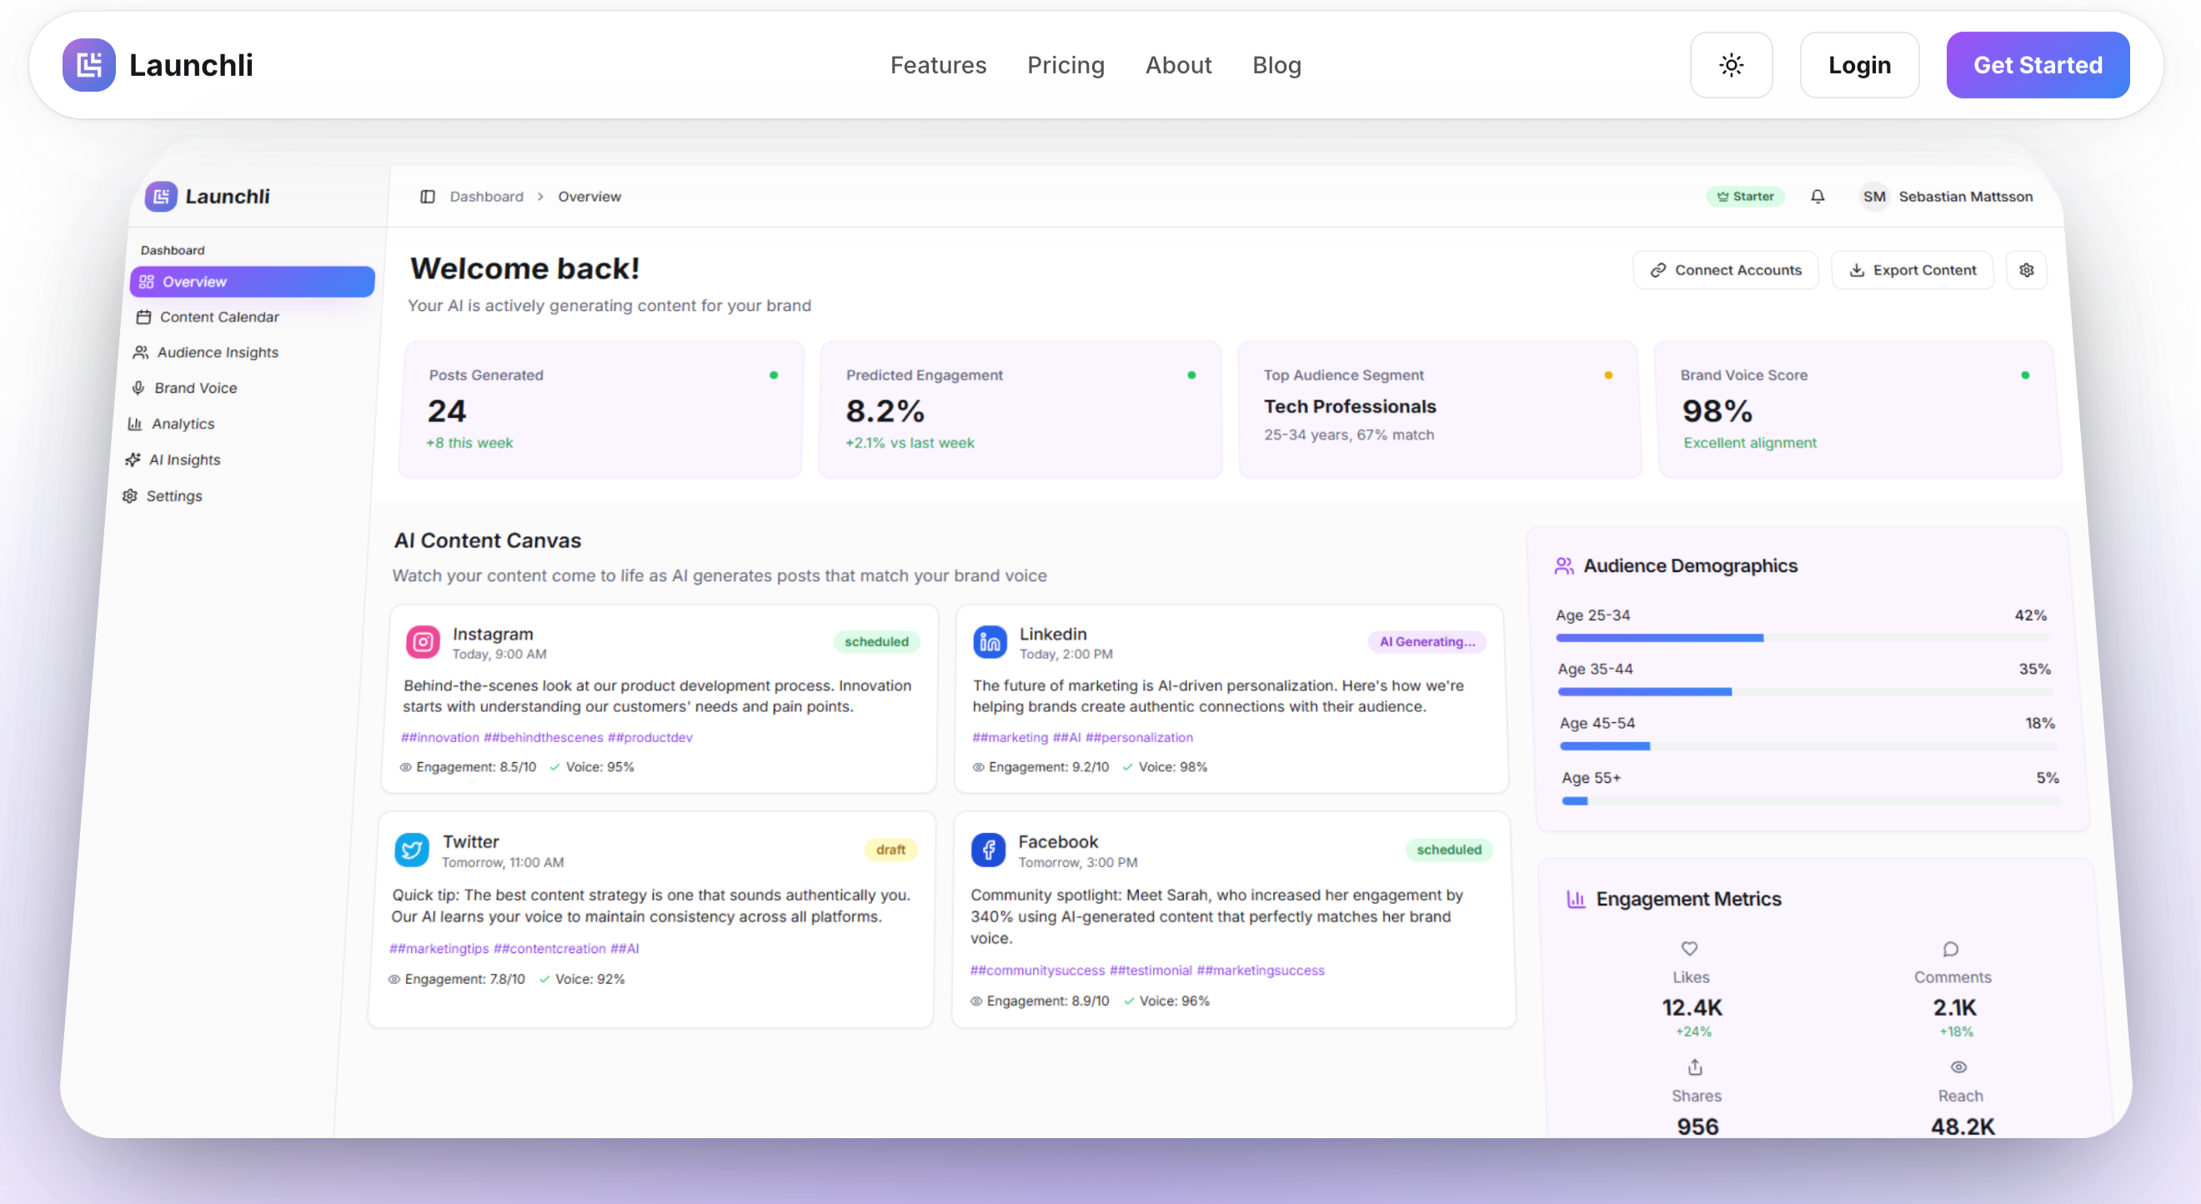Click the Facebook post icon

point(988,850)
